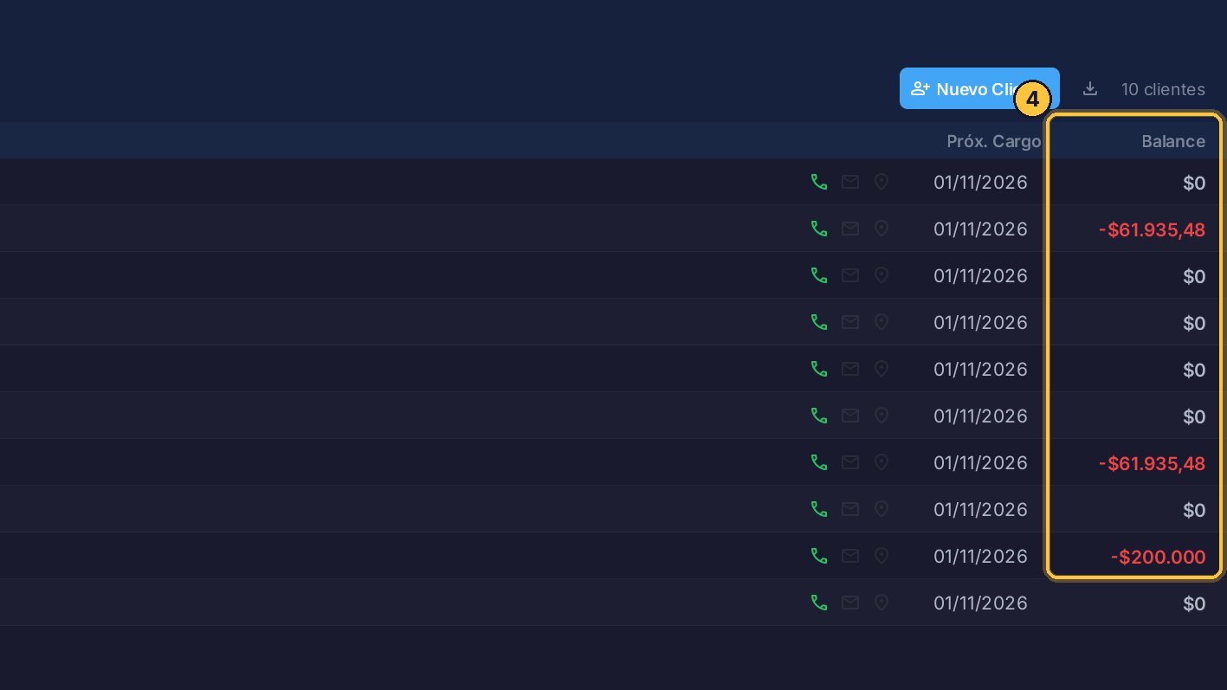The width and height of the screenshot is (1227, 690).
Task: Click the 01/11/2026 date in the first row
Action: pos(980,182)
